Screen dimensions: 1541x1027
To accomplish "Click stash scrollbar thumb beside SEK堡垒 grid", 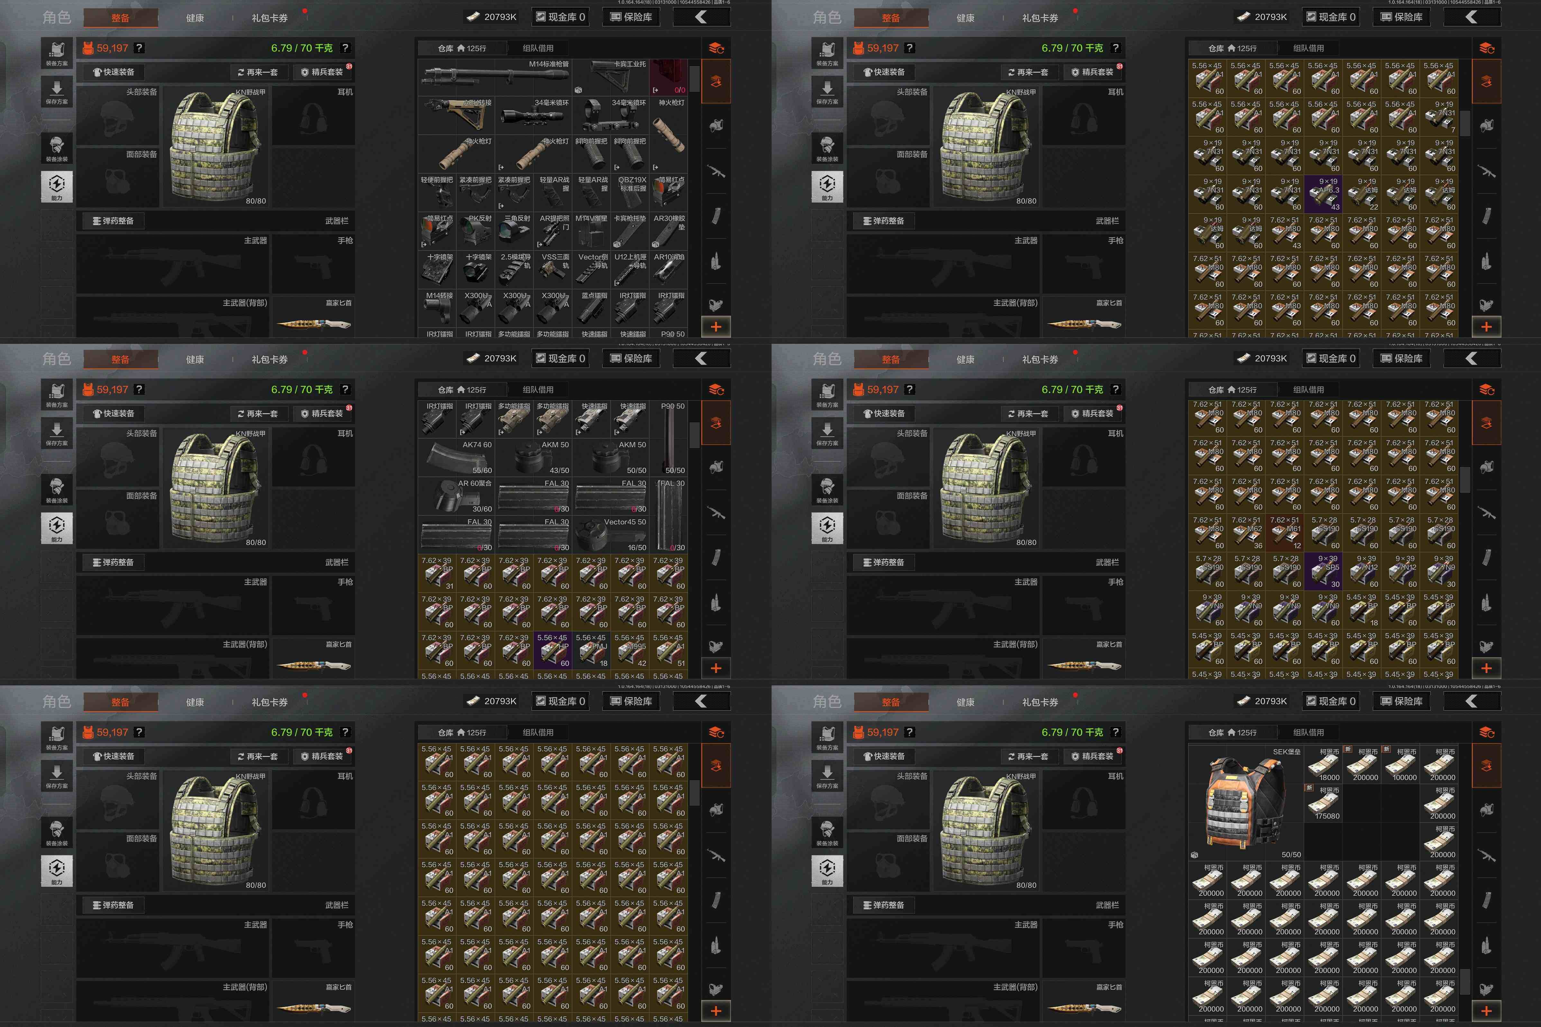I will 1464,981.
